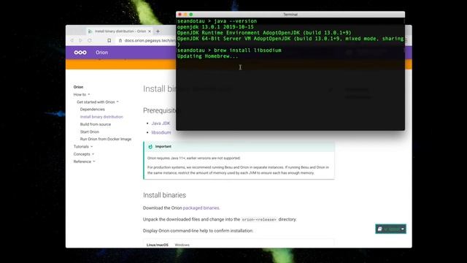The width and height of the screenshot is (467, 263).
Task: Expand the How to sidebar section
Action: [x=82, y=94]
